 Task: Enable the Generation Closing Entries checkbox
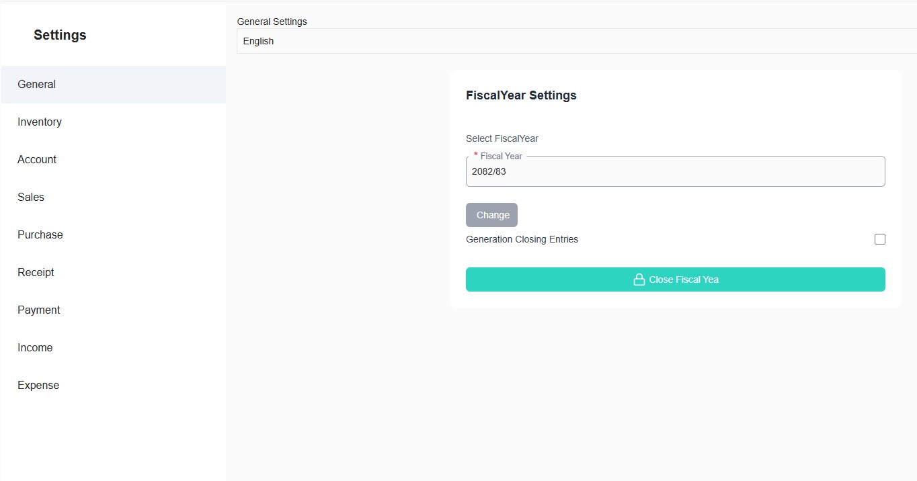tap(879, 239)
